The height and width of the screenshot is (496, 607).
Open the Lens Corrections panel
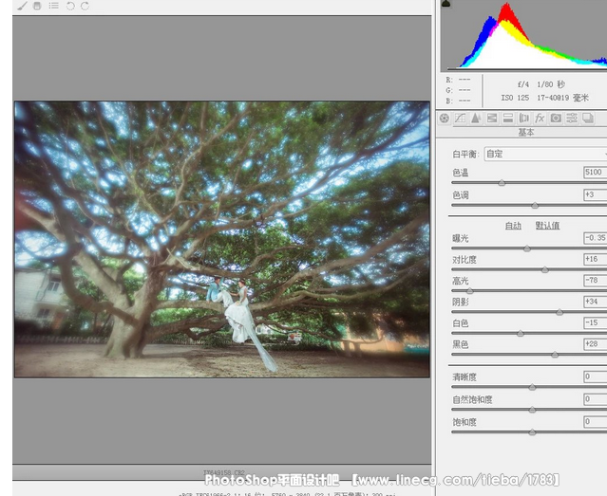tap(523, 119)
